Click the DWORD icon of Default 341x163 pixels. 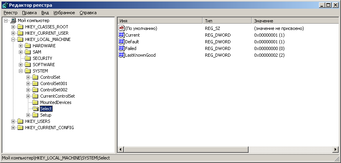coord(122,42)
